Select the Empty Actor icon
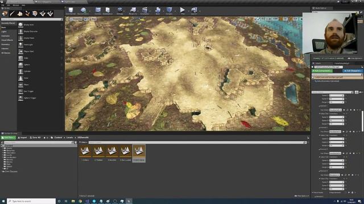The image size is (364, 204). point(20,25)
